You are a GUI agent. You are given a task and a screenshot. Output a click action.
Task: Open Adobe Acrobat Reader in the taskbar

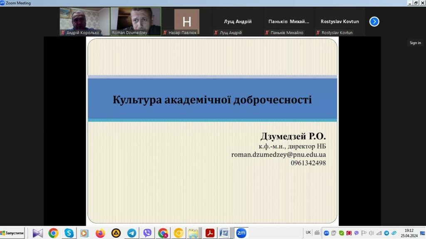(x=210, y=233)
